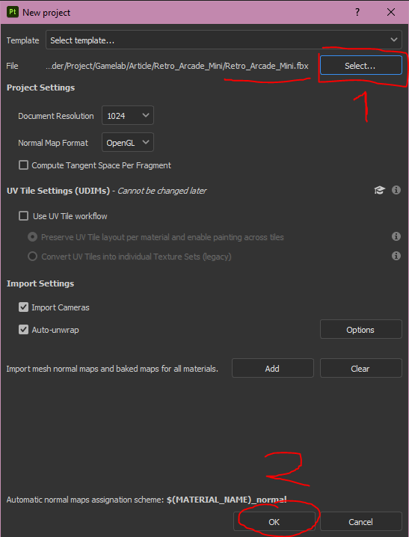The image size is (409, 537).
Task: Uncheck Import Cameras
Action: point(23,307)
